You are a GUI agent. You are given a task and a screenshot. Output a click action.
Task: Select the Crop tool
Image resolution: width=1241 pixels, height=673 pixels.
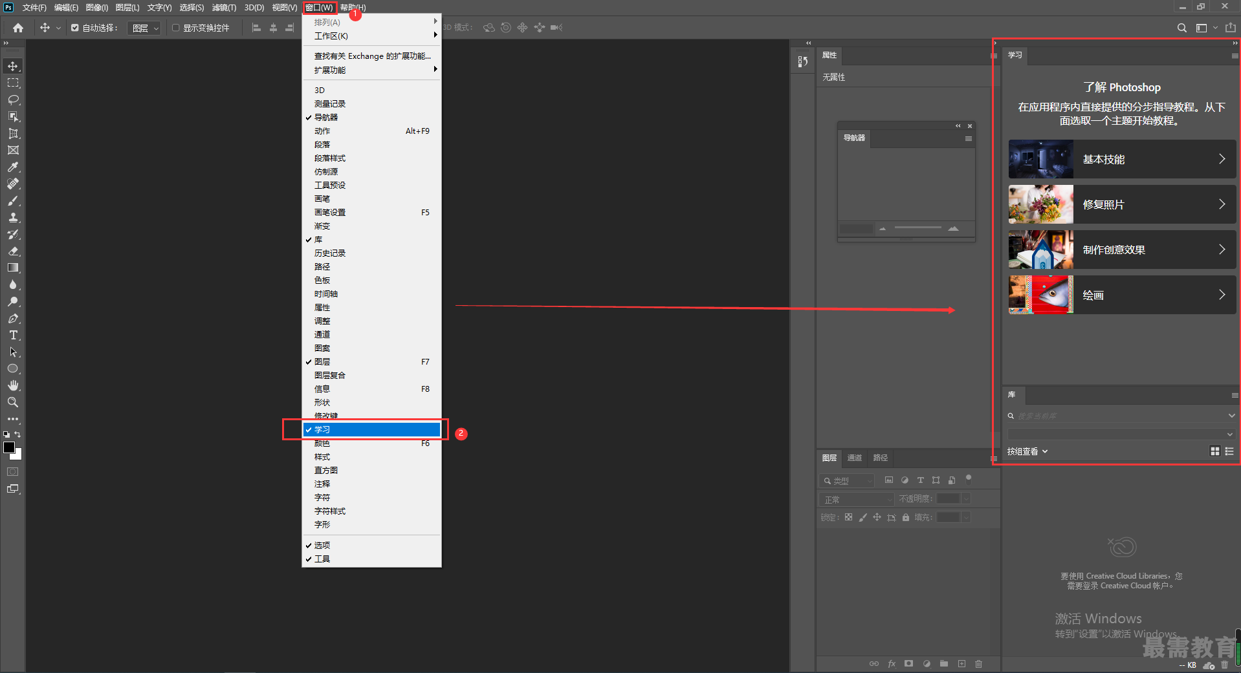(13, 133)
